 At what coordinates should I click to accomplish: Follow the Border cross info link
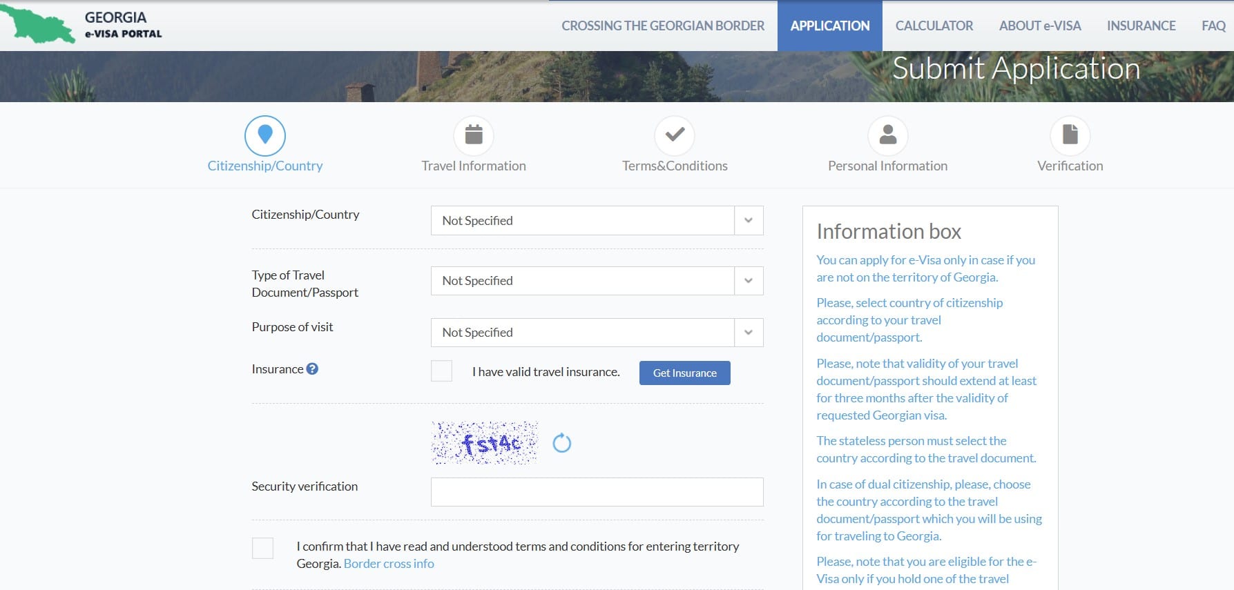389,564
